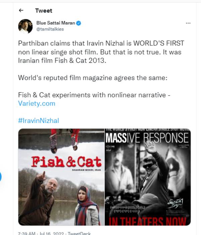Click the back arrow beside Tweet

click(x=21, y=10)
